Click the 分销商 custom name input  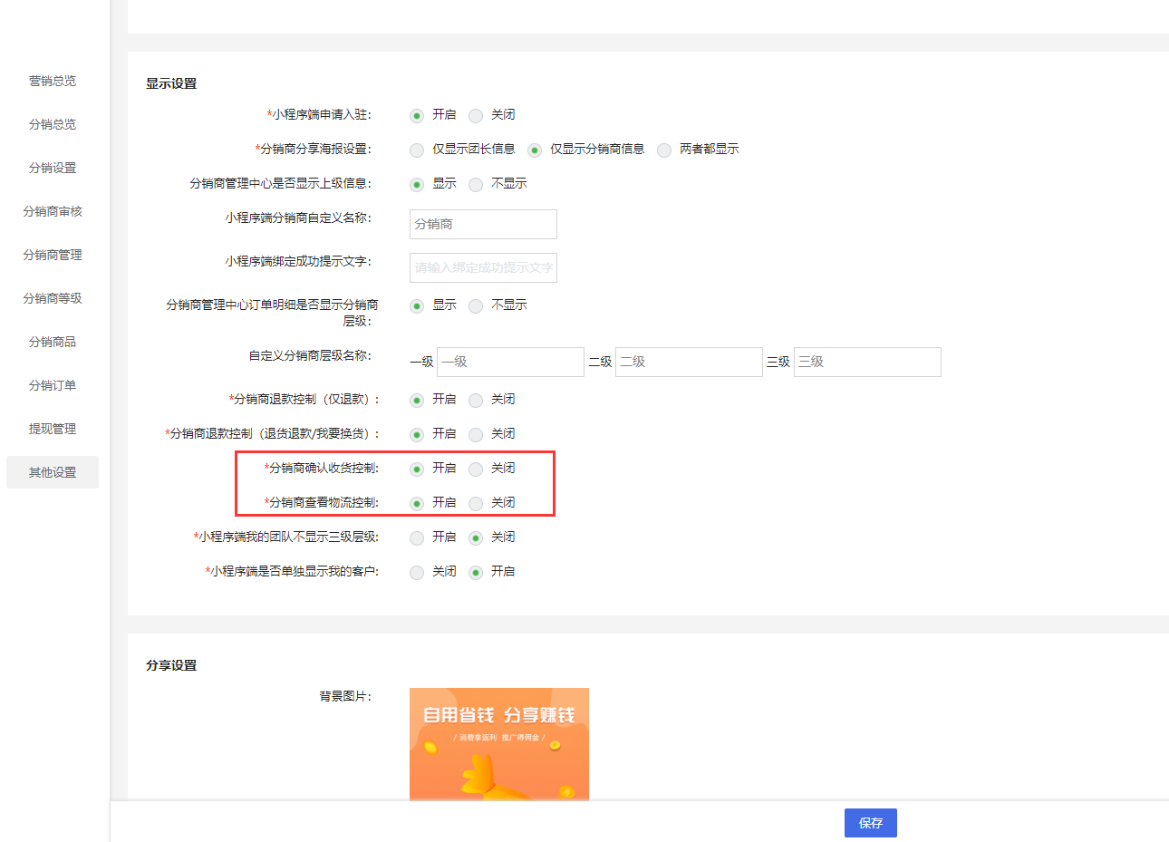(482, 224)
